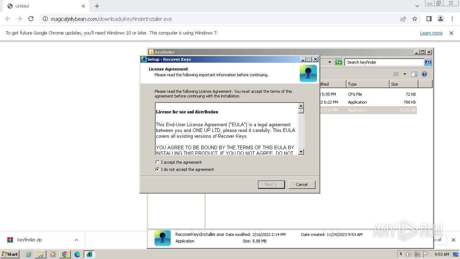The width and height of the screenshot is (460, 259).
Task: Dismiss the Chrome update infobar
Action: [451, 33]
